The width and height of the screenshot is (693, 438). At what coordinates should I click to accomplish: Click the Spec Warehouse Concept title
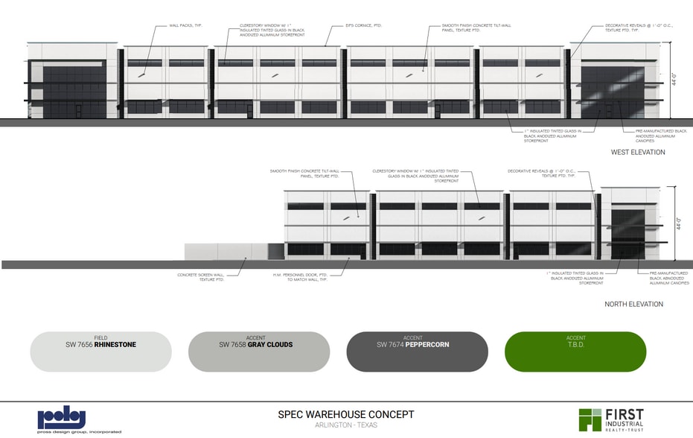[345, 414]
